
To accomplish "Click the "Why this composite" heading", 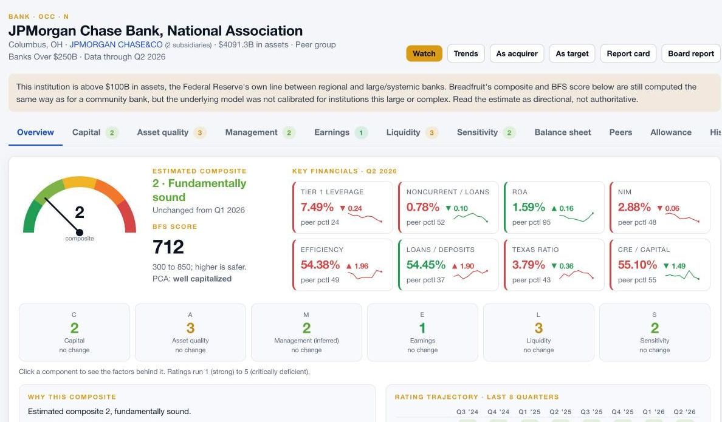I will pos(72,396).
